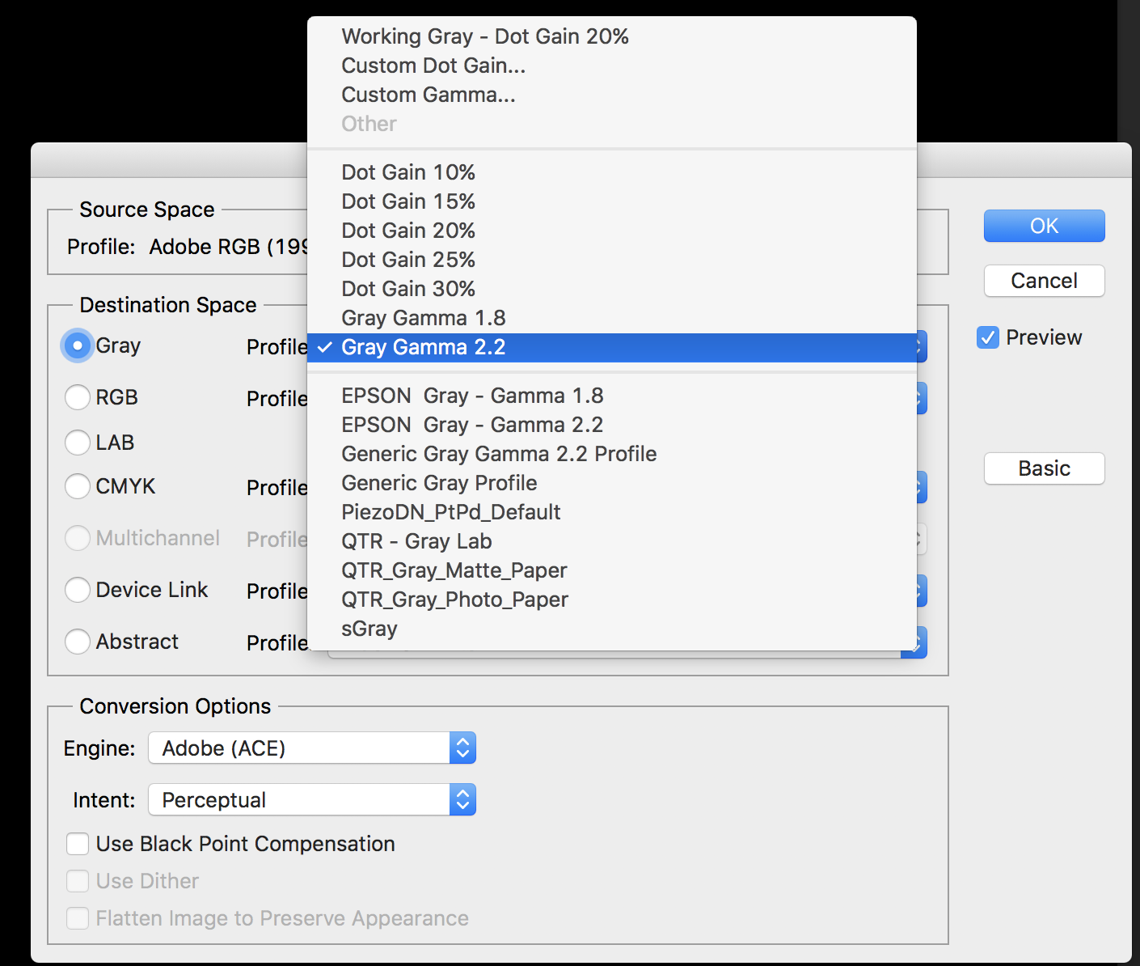Select the Device Link radio option

[x=78, y=590]
